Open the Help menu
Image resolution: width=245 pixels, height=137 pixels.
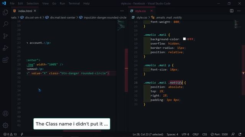pyautogui.click(x=87, y=3)
